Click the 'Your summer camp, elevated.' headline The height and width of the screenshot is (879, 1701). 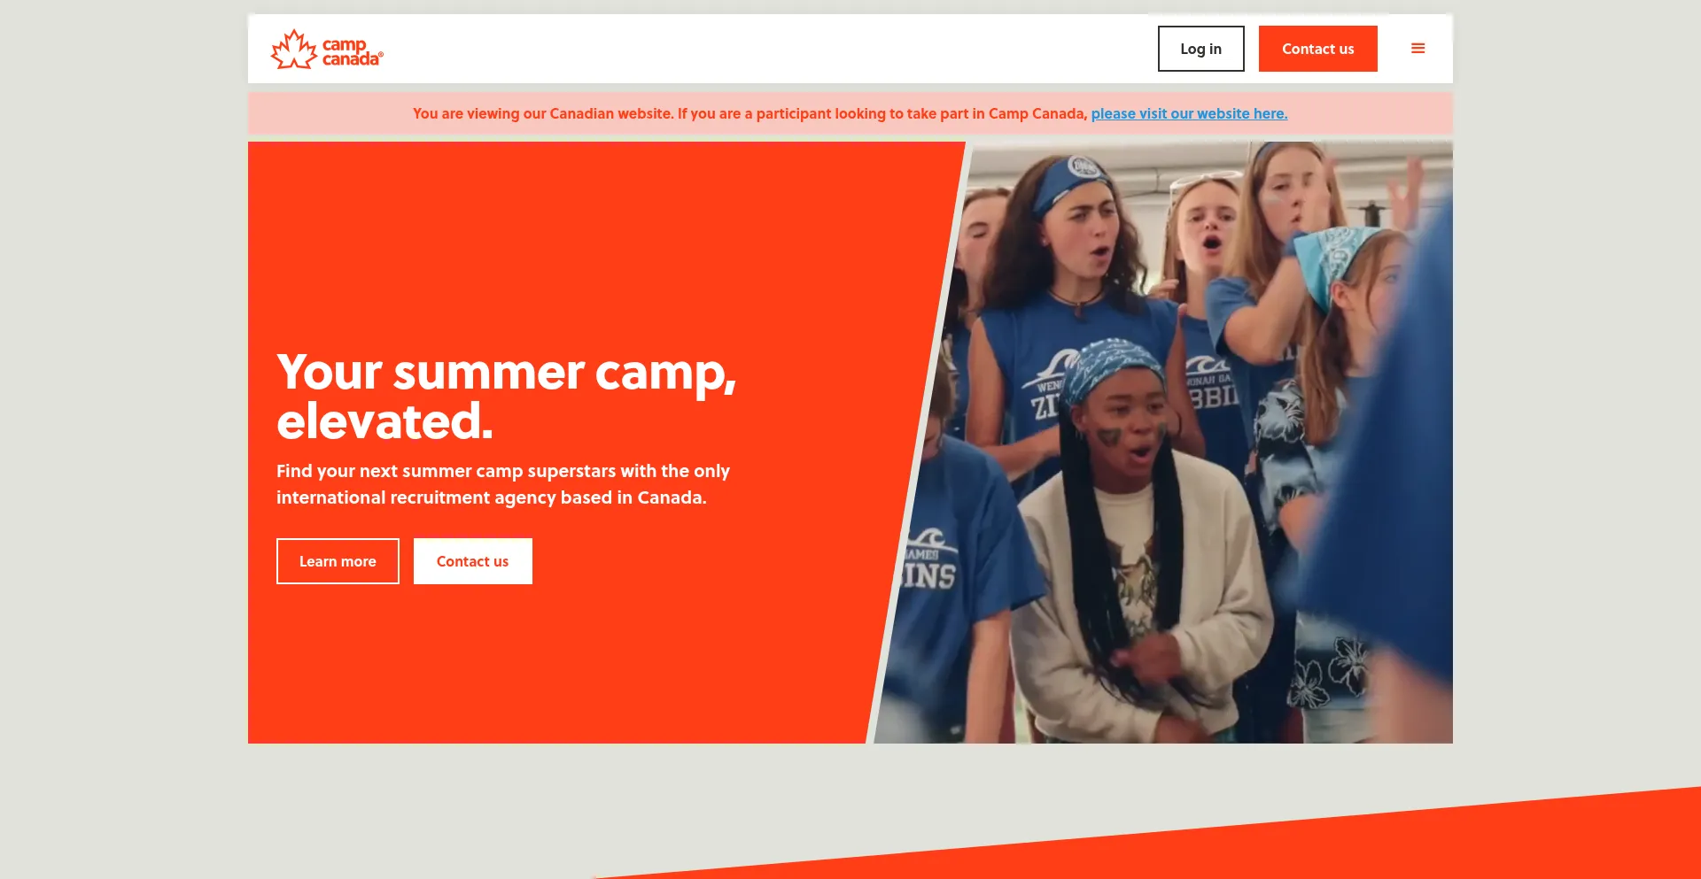[506, 396]
